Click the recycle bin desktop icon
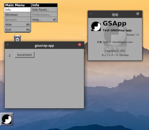The height and width of the screenshot is (130, 149). click(x=17, y=38)
